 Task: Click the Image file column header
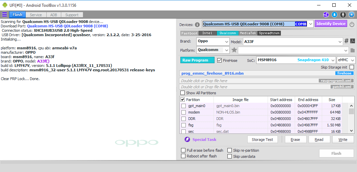pyautogui.click(x=241, y=100)
